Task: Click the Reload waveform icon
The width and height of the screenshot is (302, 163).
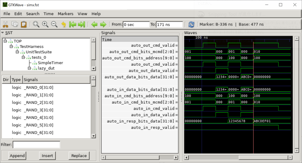Action: tap(191, 24)
